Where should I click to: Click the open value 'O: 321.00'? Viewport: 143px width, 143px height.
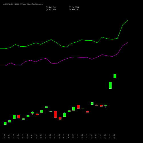pyautogui.click(x=51, y=10)
